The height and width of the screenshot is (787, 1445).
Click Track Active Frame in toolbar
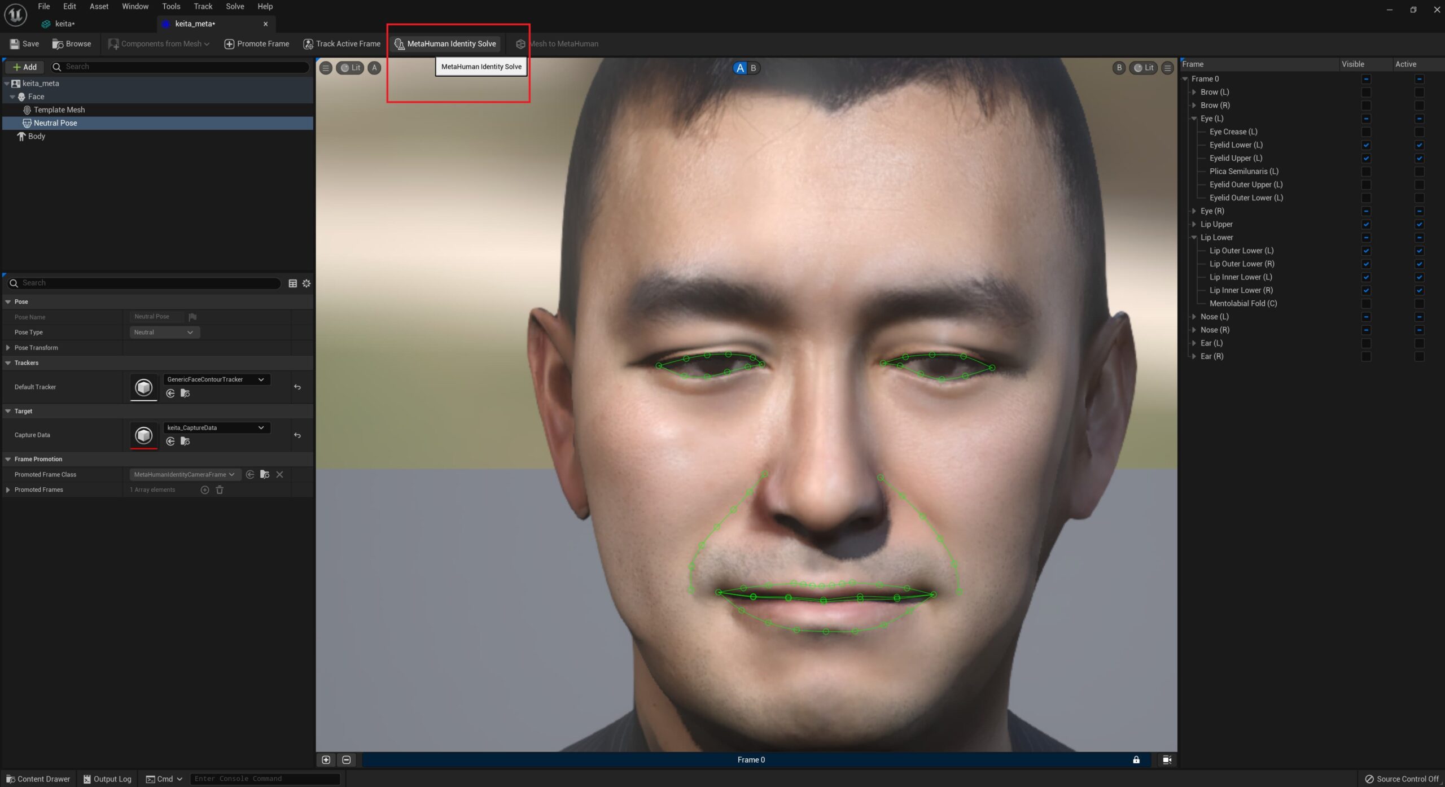(342, 43)
